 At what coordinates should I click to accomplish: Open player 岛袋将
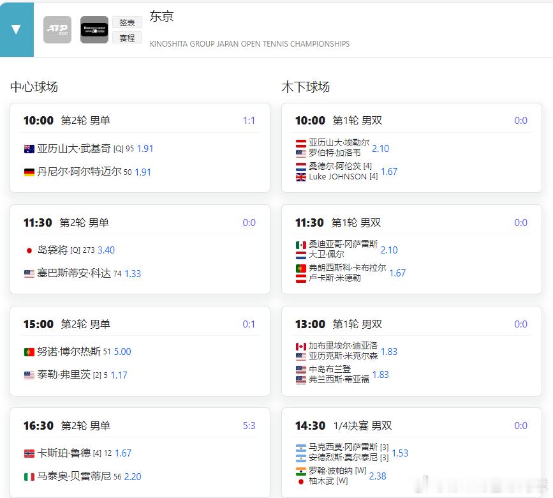click(x=52, y=250)
